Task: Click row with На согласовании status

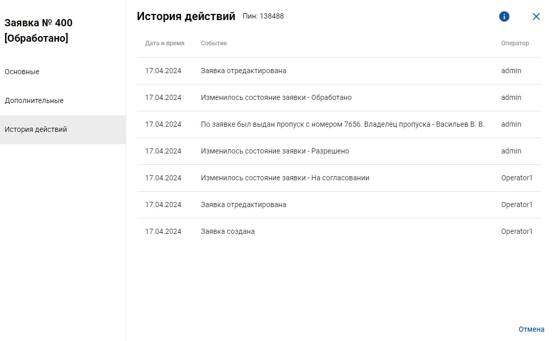Action: pos(339,178)
